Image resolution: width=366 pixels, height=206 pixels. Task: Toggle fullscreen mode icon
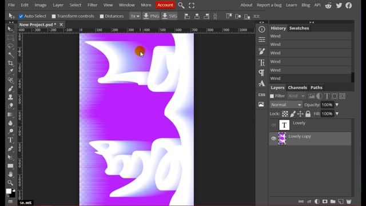192,5
